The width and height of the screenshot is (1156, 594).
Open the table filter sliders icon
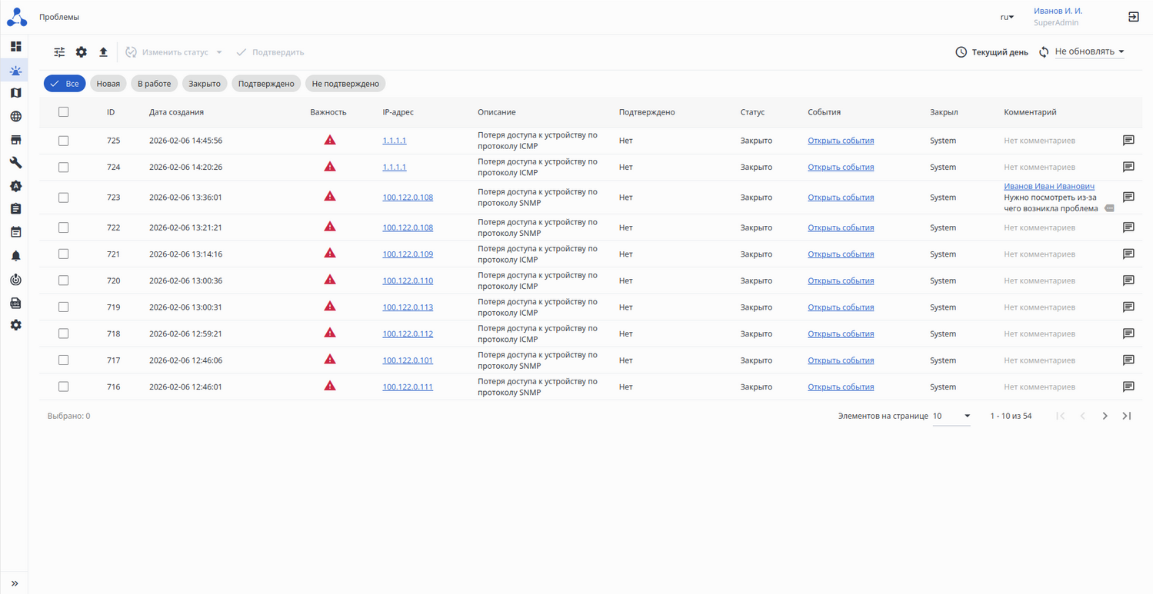tap(59, 52)
